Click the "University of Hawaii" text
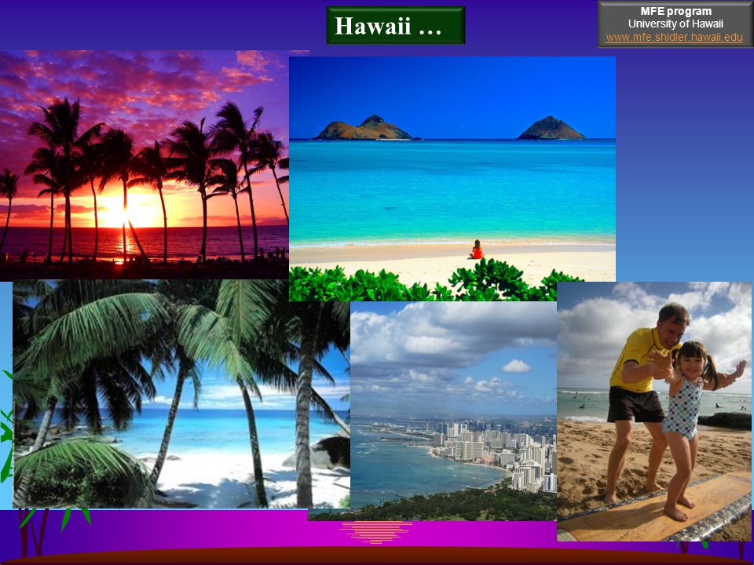This screenshot has height=565, width=754. [x=675, y=24]
